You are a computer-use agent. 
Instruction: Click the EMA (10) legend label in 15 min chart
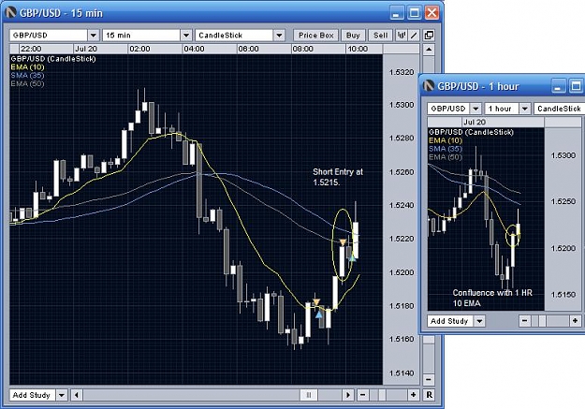point(27,67)
